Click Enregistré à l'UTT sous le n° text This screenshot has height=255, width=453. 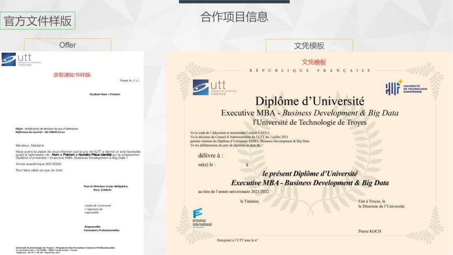click(238, 240)
